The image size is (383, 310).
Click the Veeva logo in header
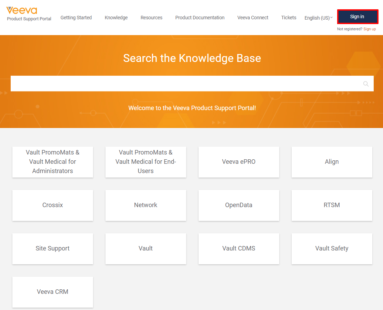point(22,11)
